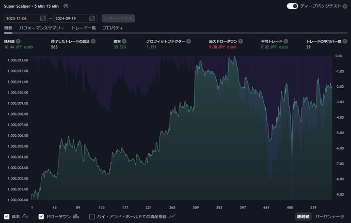Click info icon beside 最大ドローダウン
Screen dimensions: 351x223
coord(244,41)
